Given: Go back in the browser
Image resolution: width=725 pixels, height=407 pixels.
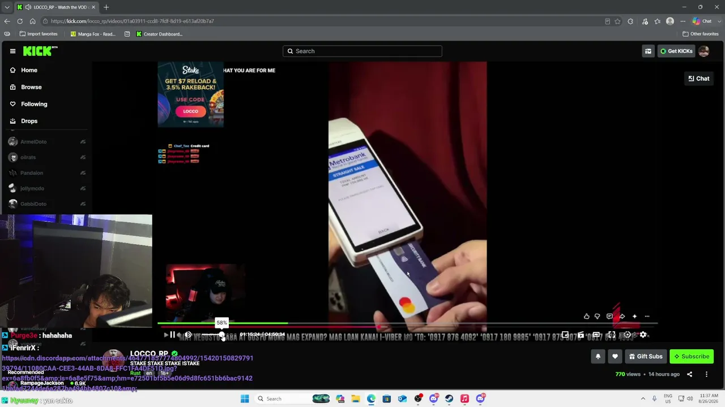Looking at the screenshot, I should pos(7,21).
